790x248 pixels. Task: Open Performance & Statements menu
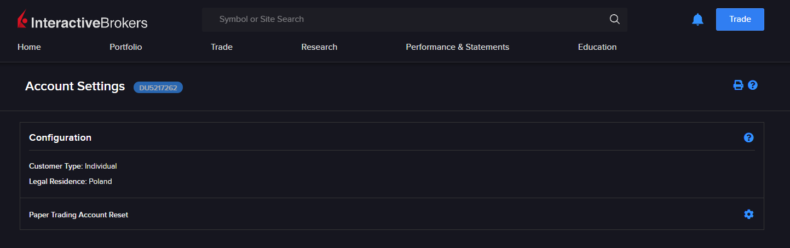[457, 47]
